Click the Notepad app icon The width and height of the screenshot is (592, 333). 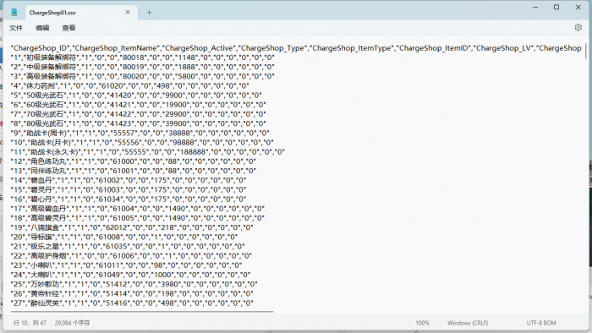[14, 13]
